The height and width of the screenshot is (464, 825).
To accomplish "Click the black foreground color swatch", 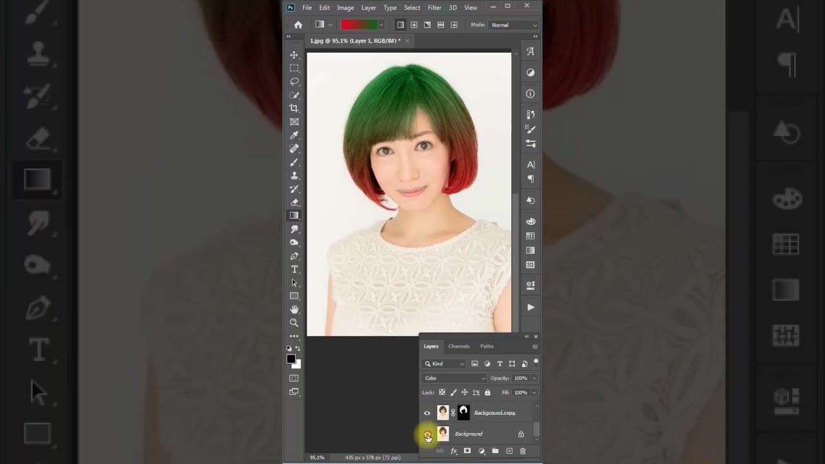I will [291, 359].
